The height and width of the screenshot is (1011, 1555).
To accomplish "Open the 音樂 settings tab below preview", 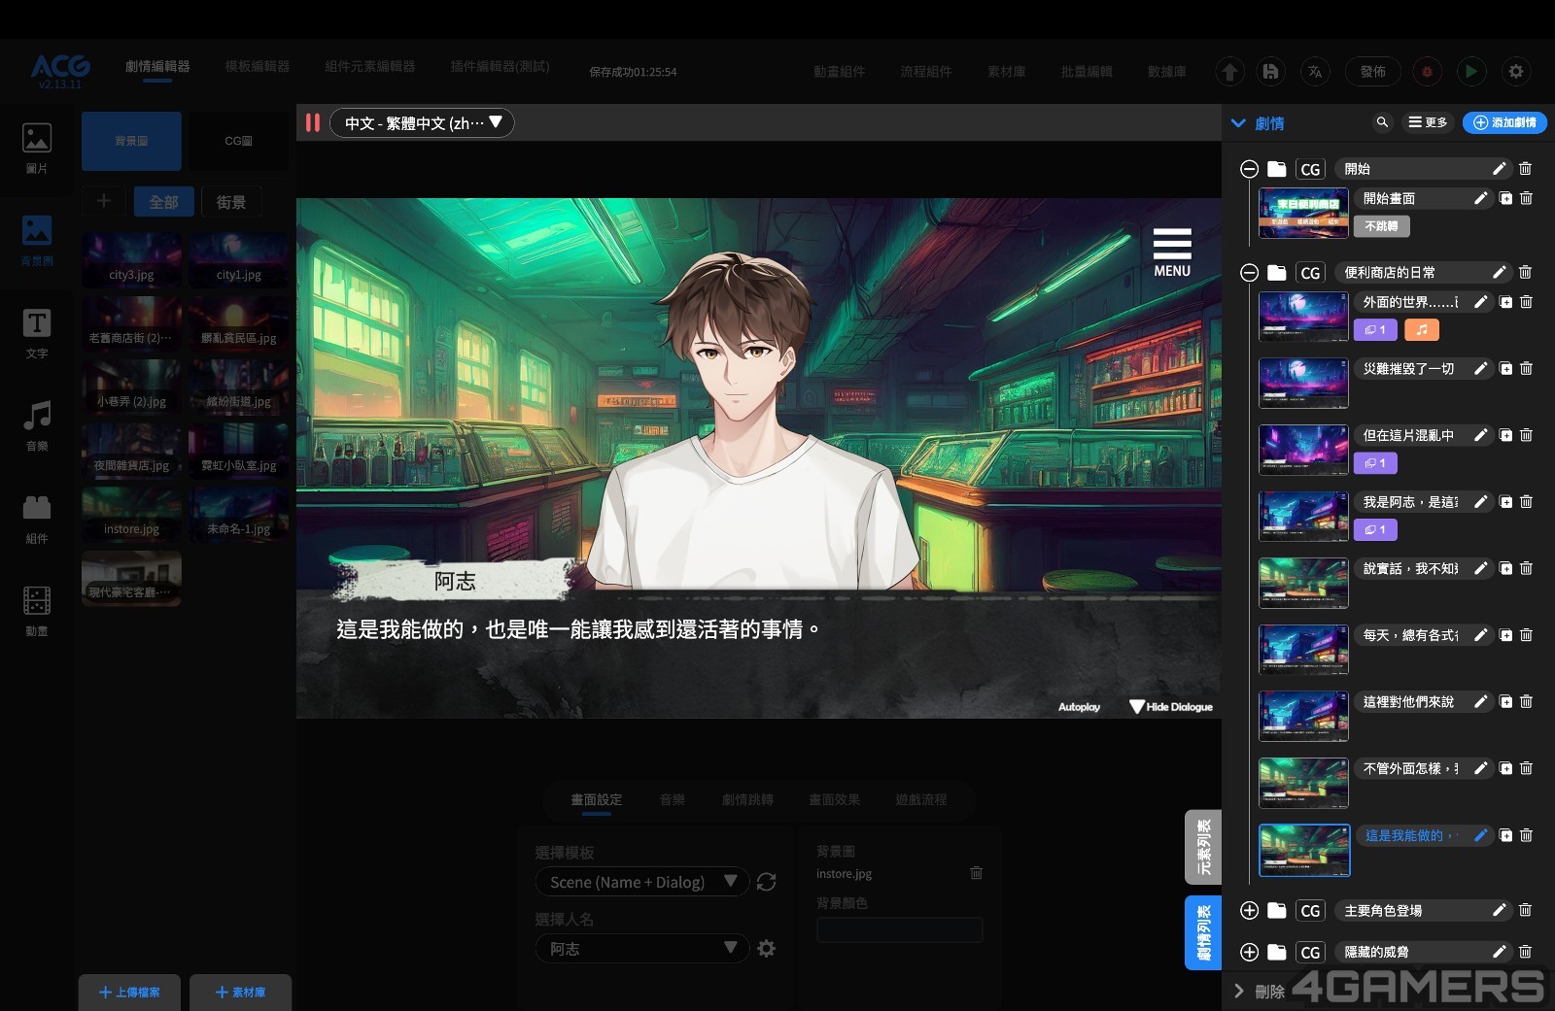I will point(672,799).
